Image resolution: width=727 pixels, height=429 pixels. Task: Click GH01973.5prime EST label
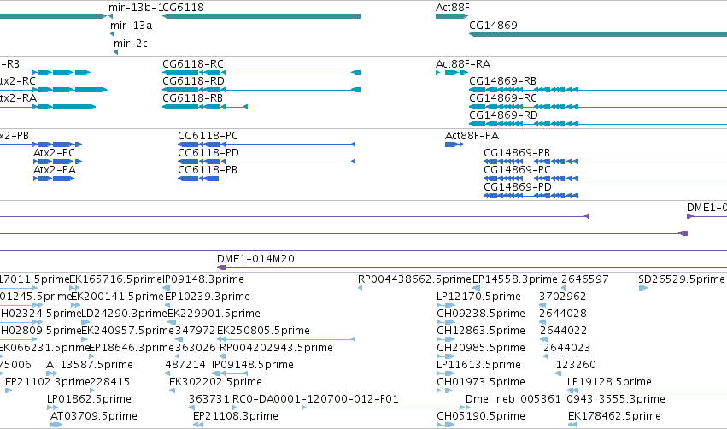[x=481, y=382]
